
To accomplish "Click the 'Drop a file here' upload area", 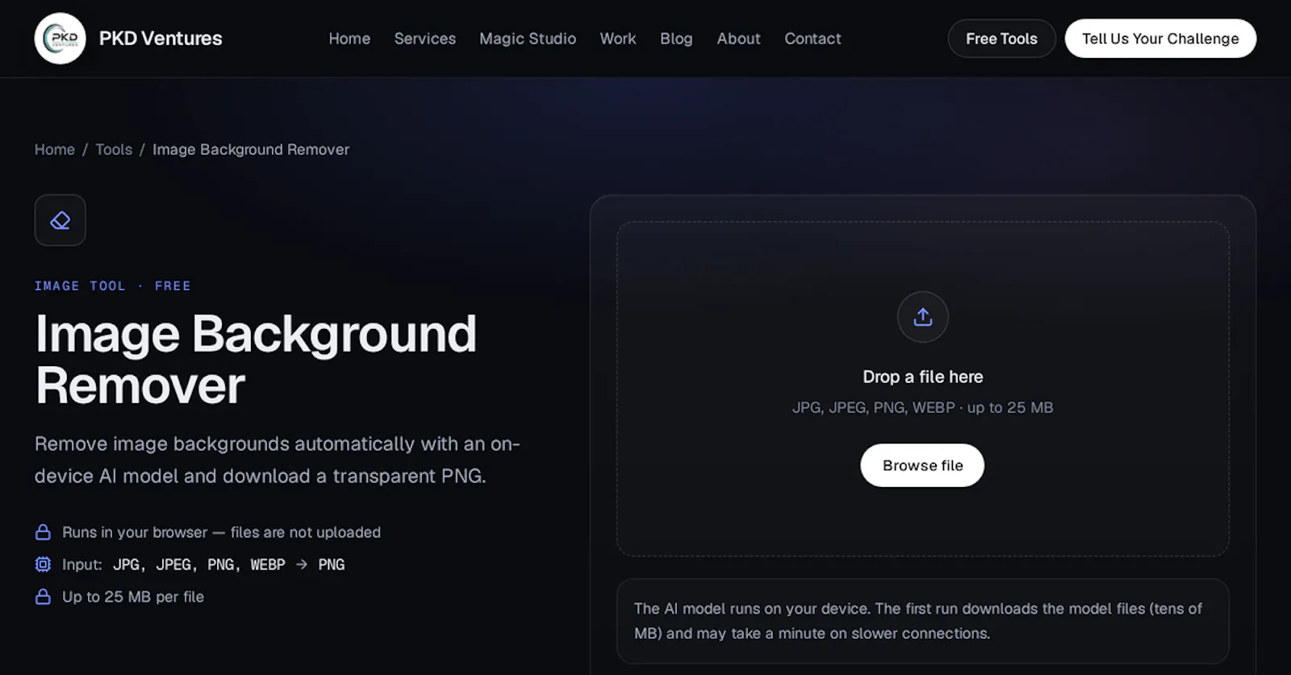I will tap(923, 389).
